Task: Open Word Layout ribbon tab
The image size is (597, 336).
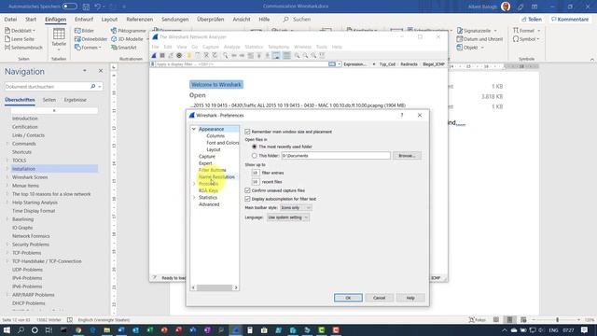Action: (x=109, y=19)
